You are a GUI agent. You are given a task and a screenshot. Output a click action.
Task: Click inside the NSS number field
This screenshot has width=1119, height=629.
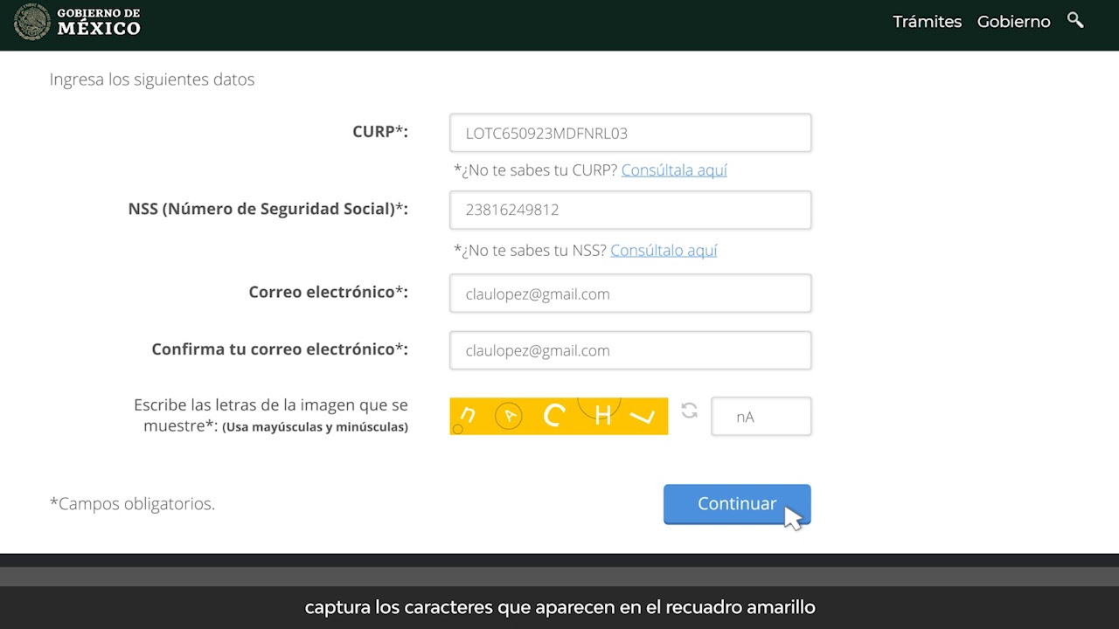pos(629,210)
